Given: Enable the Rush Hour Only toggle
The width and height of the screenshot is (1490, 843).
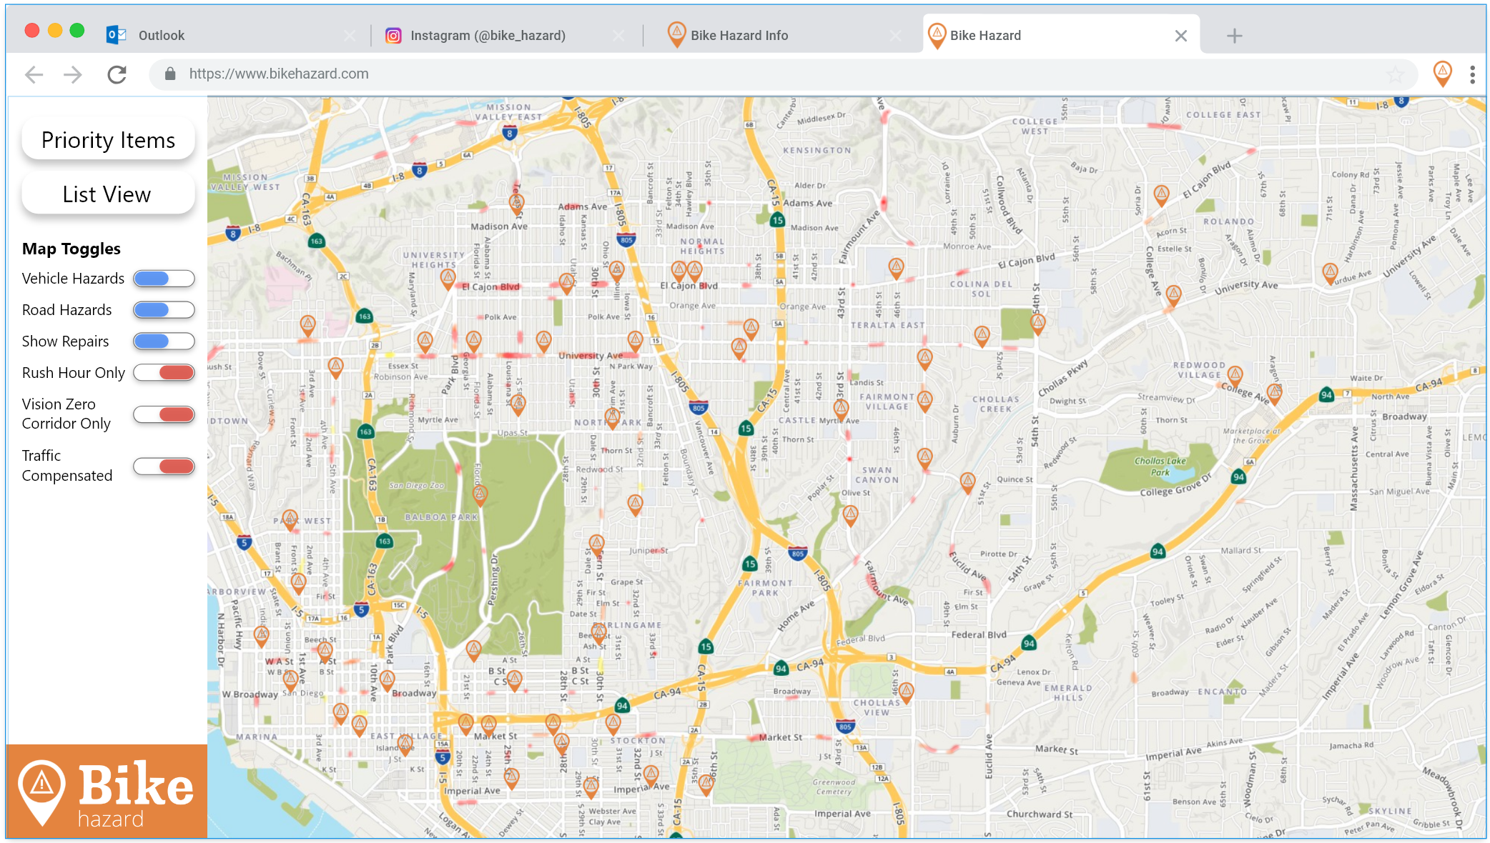Looking at the screenshot, I should 164,373.
